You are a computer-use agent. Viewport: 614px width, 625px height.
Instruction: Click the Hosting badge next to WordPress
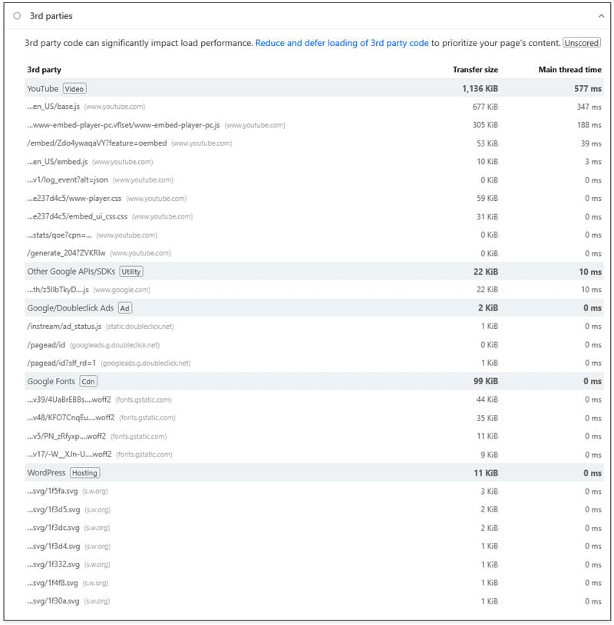pyautogui.click(x=85, y=472)
